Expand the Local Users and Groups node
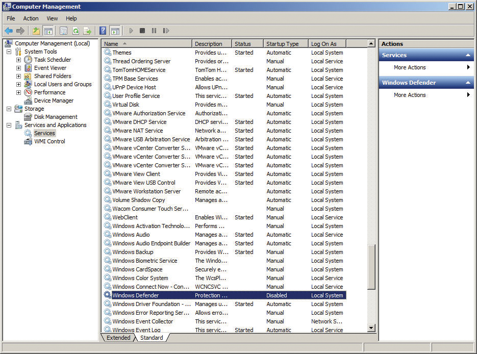Screen dimensions: 477x354 click(x=18, y=84)
